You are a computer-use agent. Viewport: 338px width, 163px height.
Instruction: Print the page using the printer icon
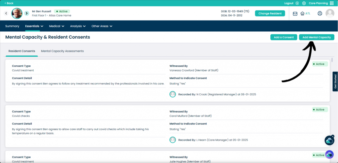(320, 14)
